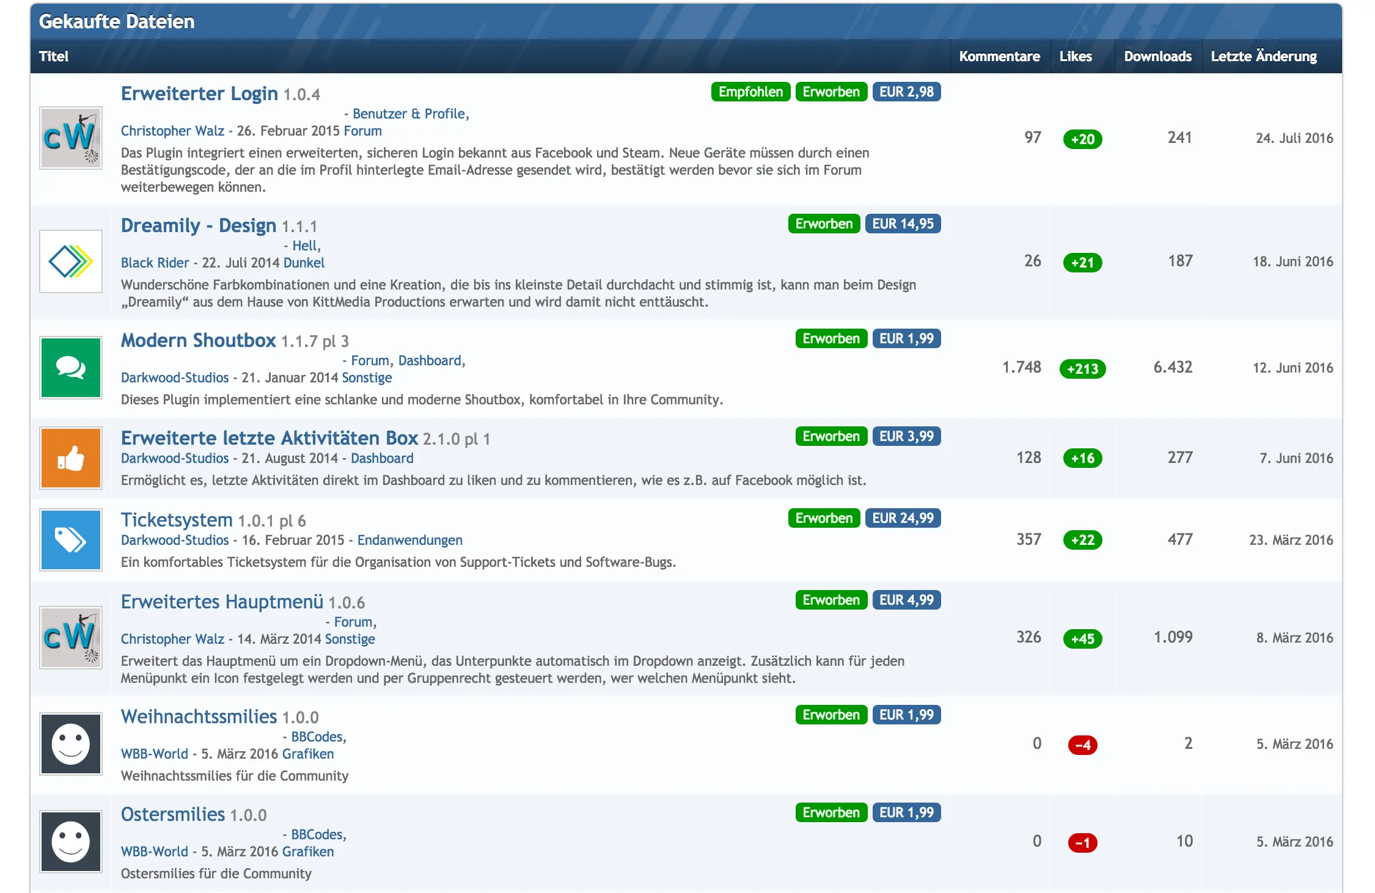Image resolution: width=1375 pixels, height=893 pixels.
Task: Click the +213 likes badge
Action: point(1082,369)
